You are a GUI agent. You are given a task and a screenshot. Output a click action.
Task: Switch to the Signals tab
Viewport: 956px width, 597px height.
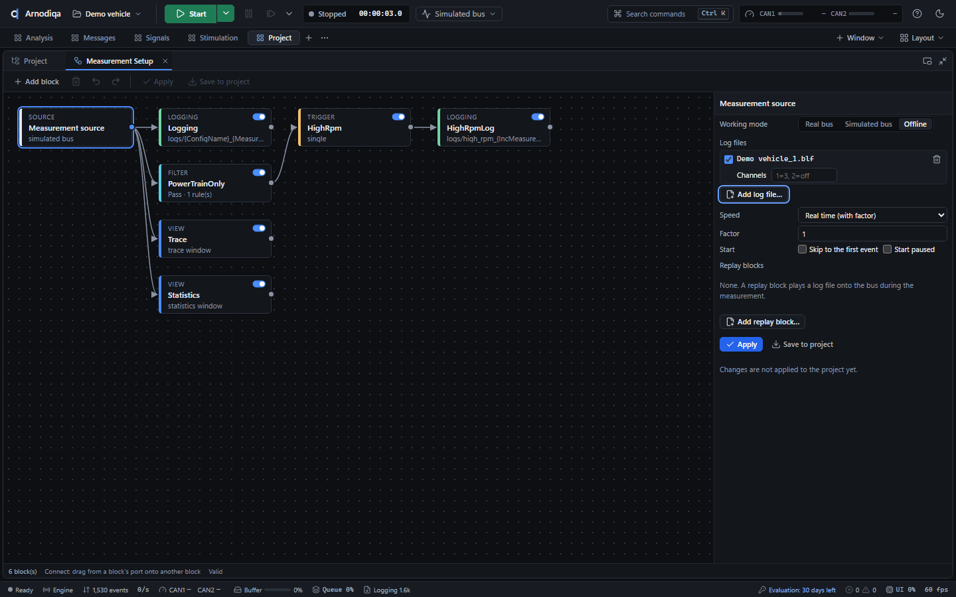pos(151,38)
